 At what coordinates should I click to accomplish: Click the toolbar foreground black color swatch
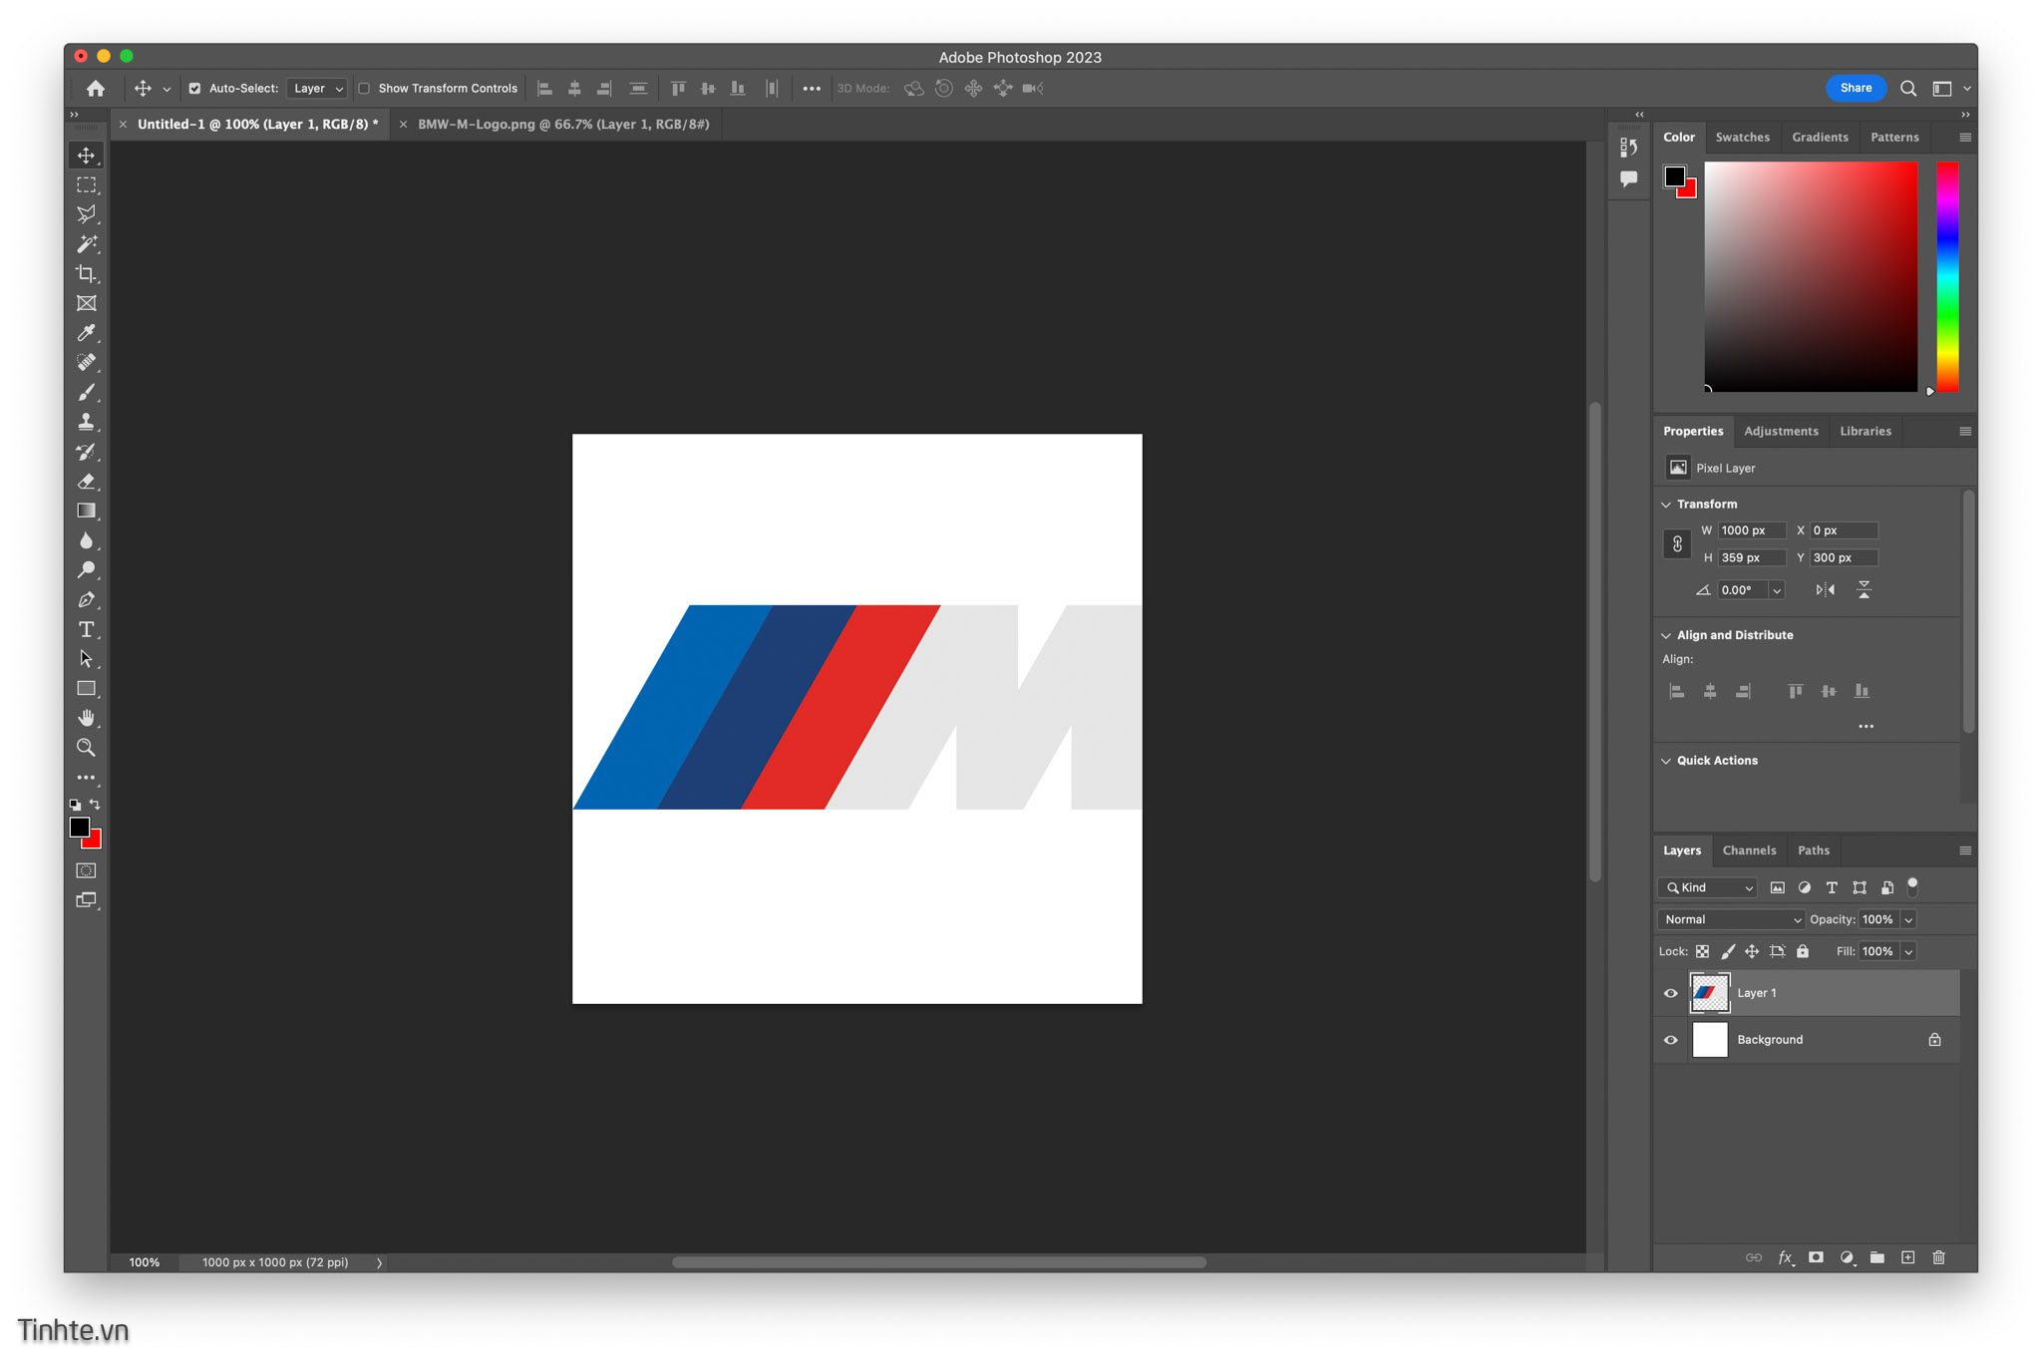pyautogui.click(x=79, y=827)
